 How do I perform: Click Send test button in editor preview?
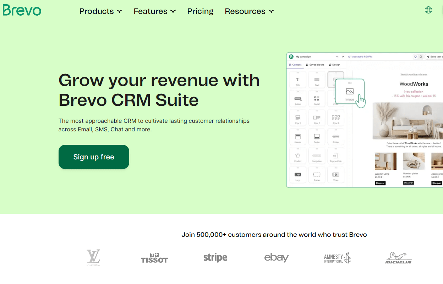click(x=434, y=57)
